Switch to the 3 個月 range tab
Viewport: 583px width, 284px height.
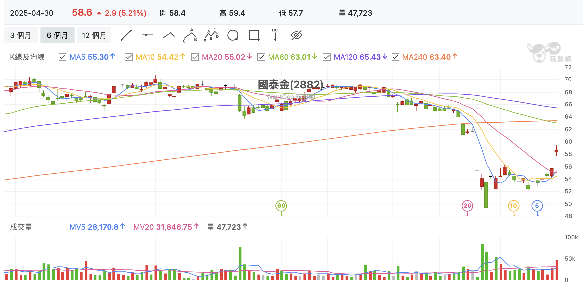tap(21, 35)
